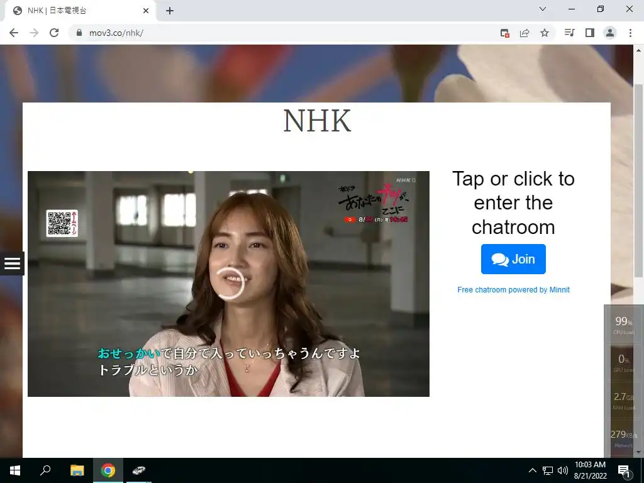Click the scrollbar's down arrow

pyautogui.click(x=638, y=452)
